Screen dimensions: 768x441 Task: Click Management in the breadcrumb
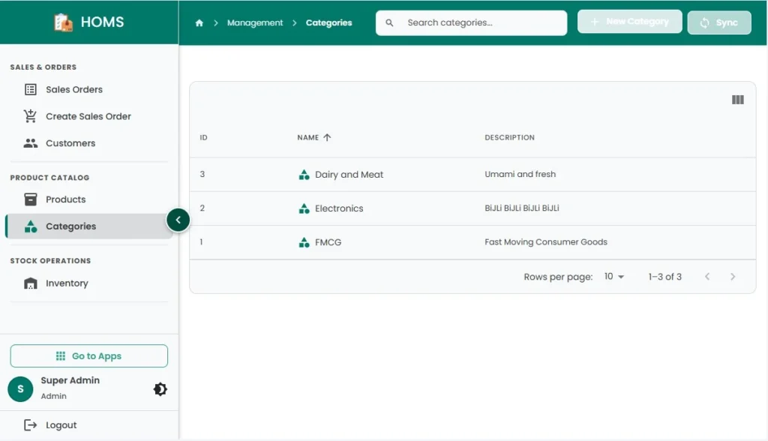(x=255, y=23)
